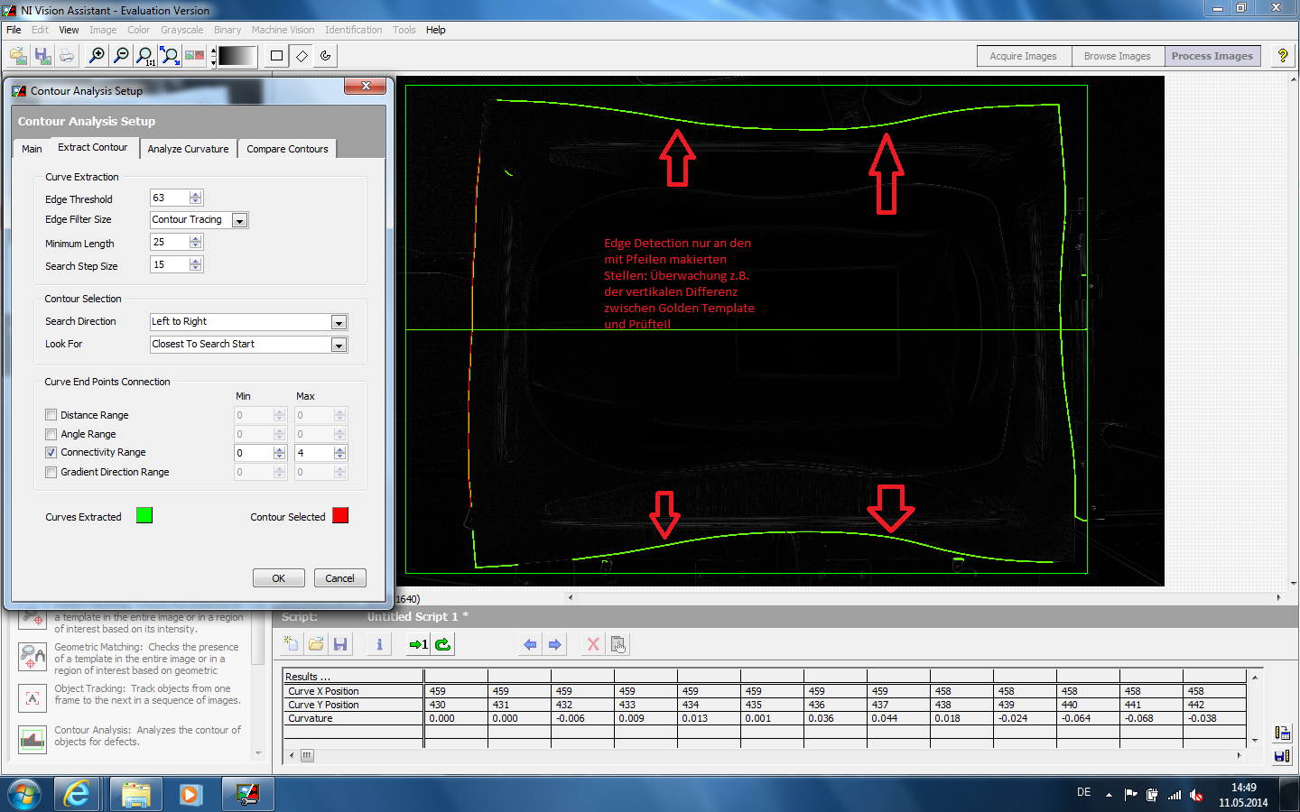Click the Run Once script icon
This screenshot has height=812, width=1300.
point(418,644)
